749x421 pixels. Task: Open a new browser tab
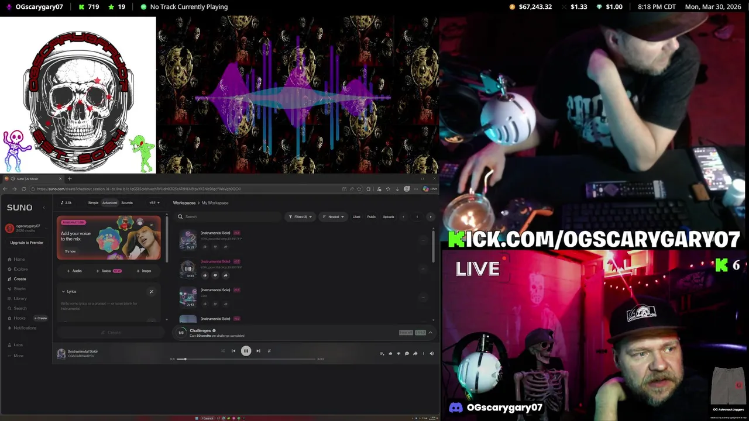tap(70, 178)
